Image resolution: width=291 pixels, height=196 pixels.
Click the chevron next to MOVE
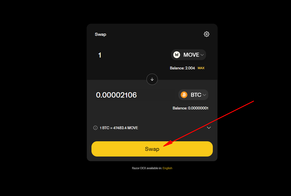(x=202, y=55)
